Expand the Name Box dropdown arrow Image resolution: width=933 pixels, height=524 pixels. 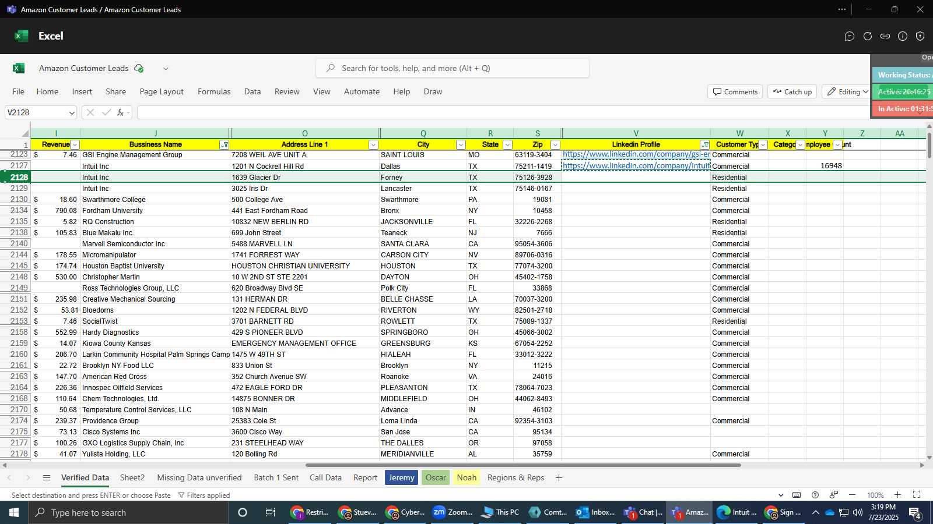point(71,112)
